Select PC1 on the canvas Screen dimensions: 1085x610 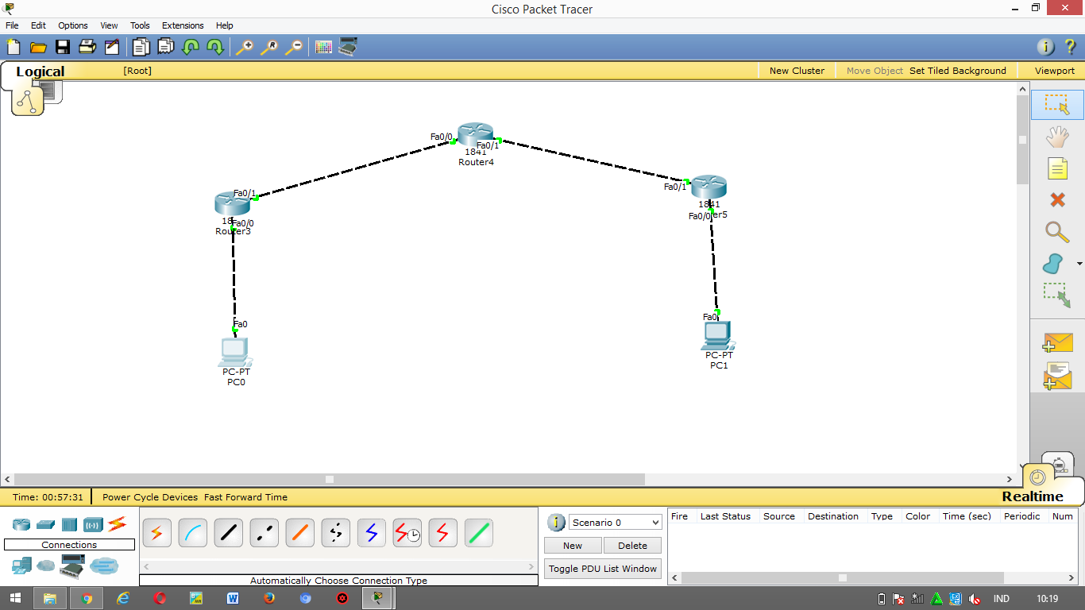(x=718, y=336)
